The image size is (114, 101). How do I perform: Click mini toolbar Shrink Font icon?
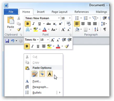pyautogui.click(x=58, y=40)
